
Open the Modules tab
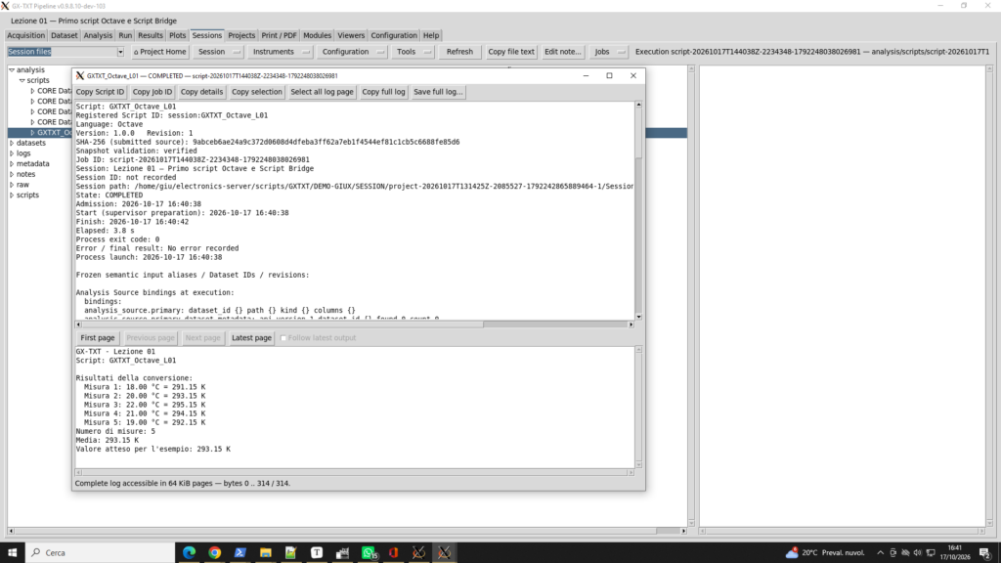pos(317,36)
